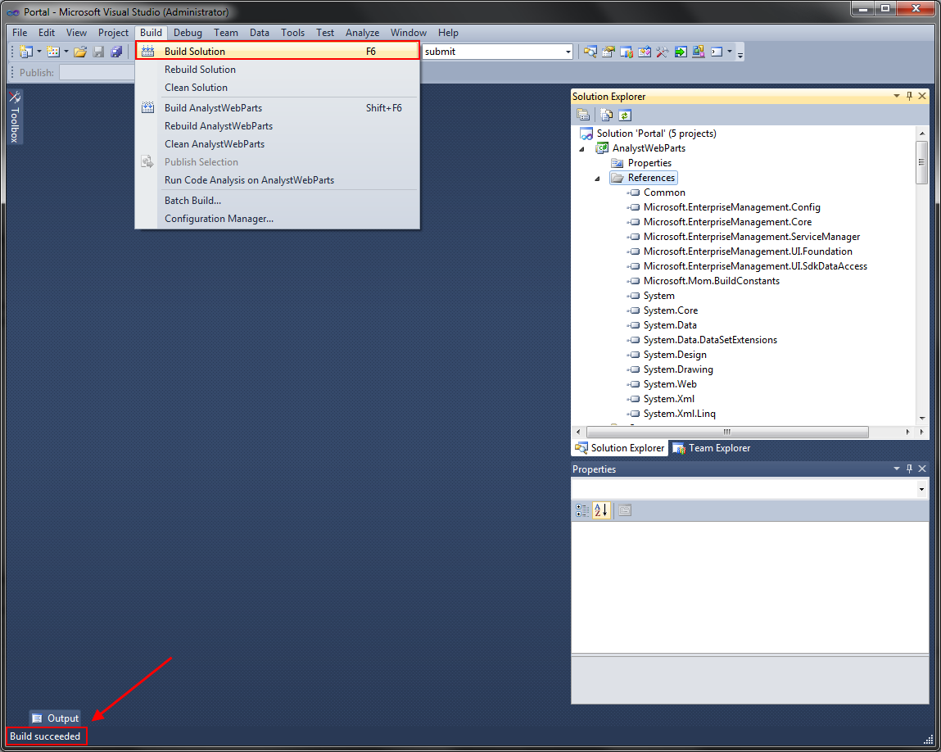
Task: Open the Add New Item dropdown arrow
Action: coord(66,52)
